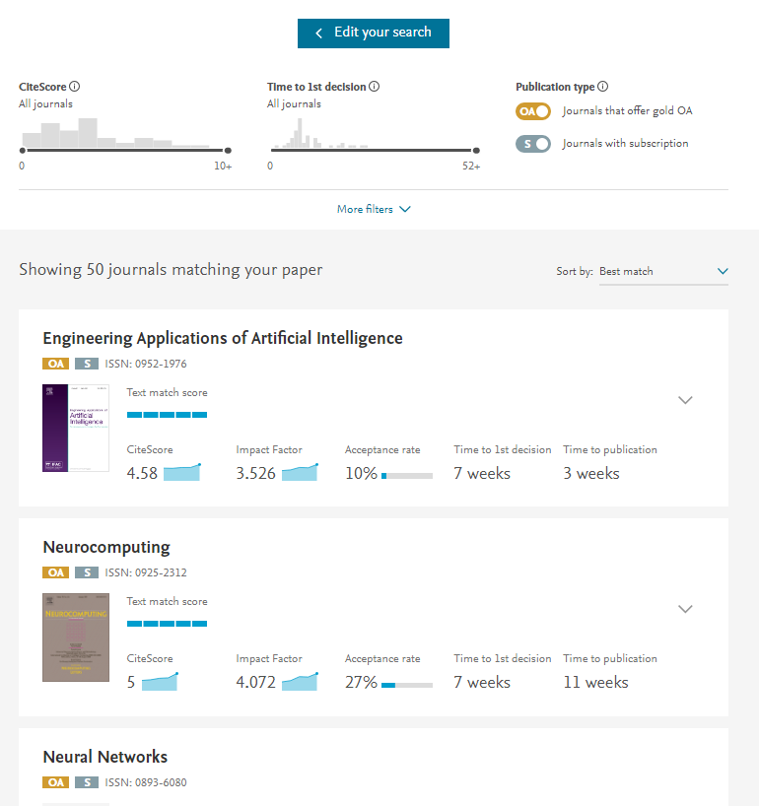Toggle Journals that offer gold OA

(x=533, y=111)
